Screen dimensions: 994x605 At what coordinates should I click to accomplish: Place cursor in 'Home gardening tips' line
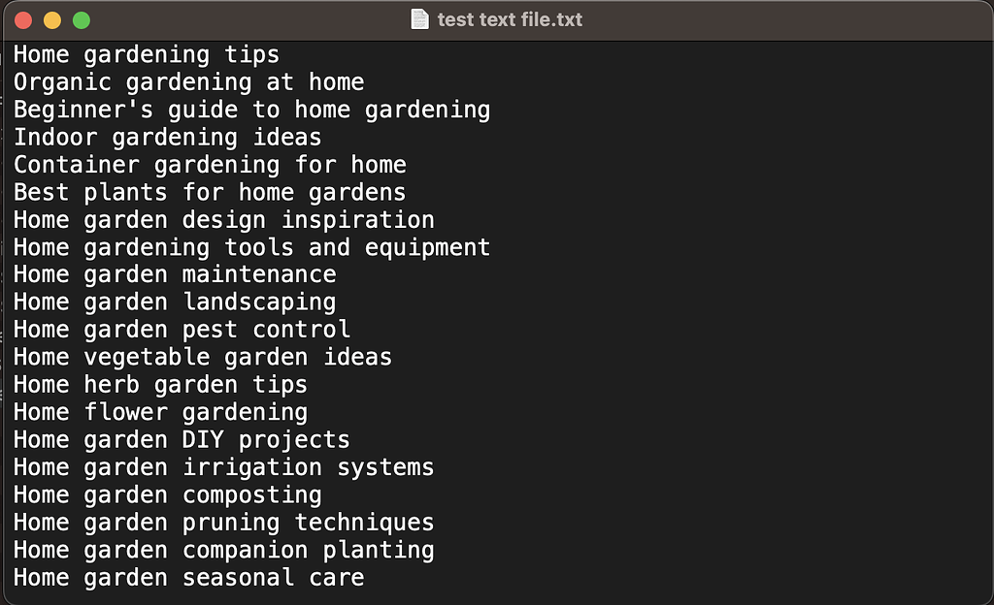pyautogui.click(x=147, y=55)
